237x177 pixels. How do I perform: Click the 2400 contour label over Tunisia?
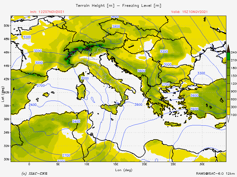76,122
